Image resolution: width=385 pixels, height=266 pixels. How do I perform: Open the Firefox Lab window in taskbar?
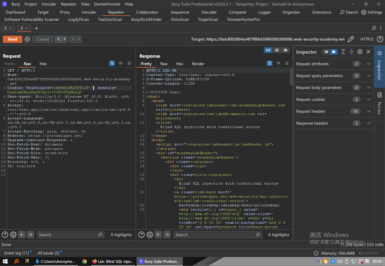(x=113, y=261)
